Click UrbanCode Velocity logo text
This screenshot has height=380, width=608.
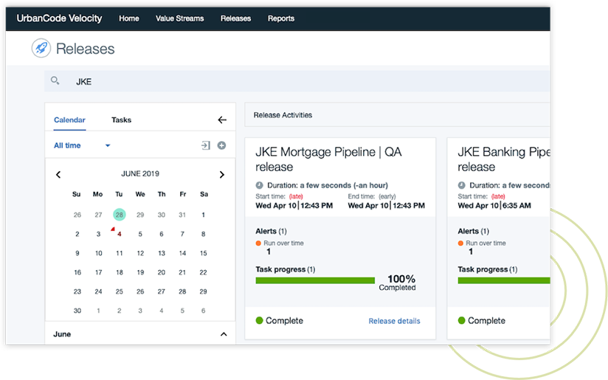59,18
